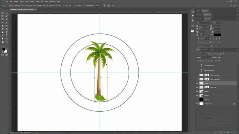Select the Eraser tool
Screen dimensions: 239x134
coord(3,29)
